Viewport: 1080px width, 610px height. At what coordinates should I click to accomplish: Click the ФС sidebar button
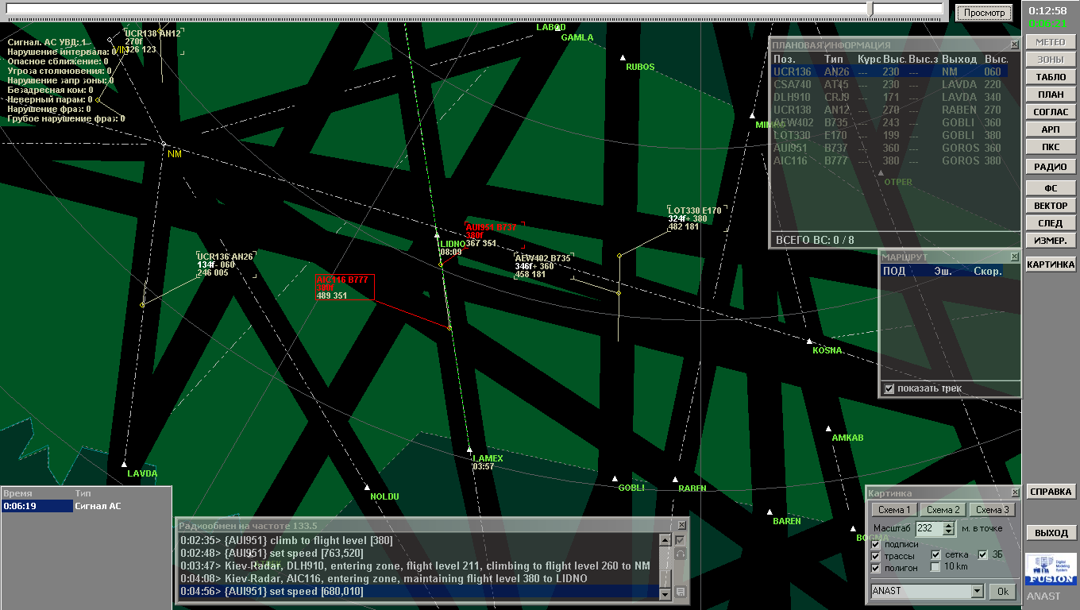pyautogui.click(x=1051, y=188)
